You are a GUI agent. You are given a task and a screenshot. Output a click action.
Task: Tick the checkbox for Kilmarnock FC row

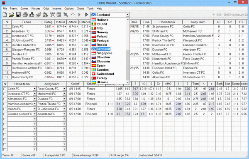(5, 99)
